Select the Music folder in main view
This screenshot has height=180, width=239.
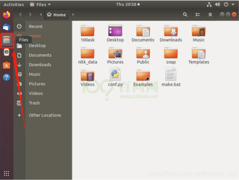pyautogui.click(x=199, y=33)
